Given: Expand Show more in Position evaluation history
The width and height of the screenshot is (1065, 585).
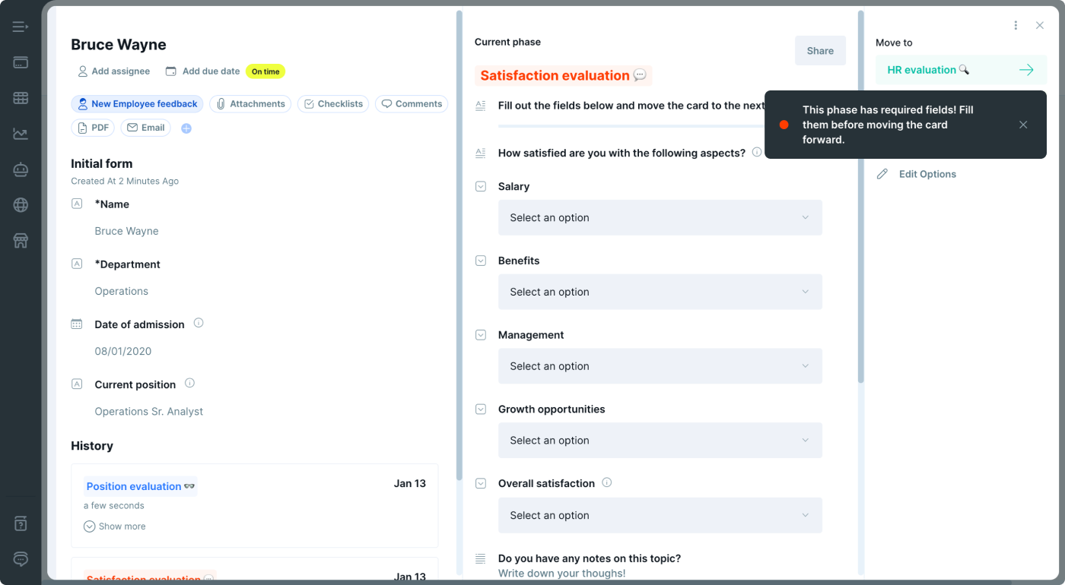Looking at the screenshot, I should coord(114,526).
